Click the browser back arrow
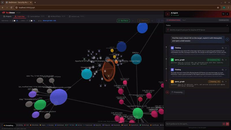Screen dimensions: 231x130 pos(3,8)
